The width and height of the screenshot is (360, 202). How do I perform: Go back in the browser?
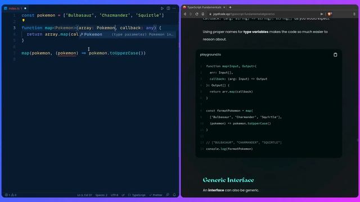coord(185,14)
